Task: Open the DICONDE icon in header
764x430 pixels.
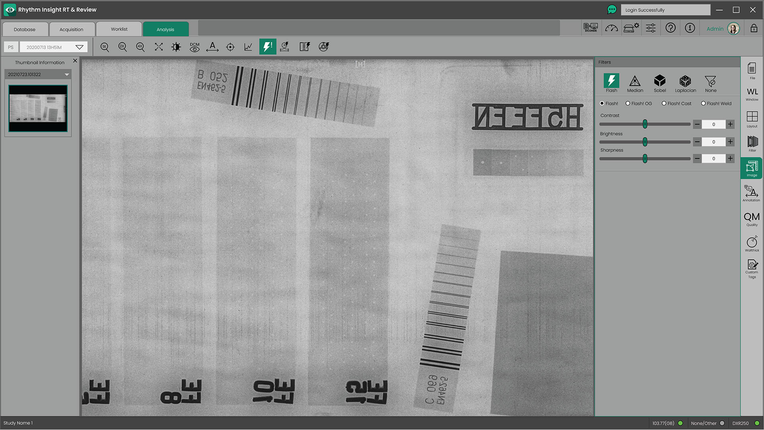Action: click(591, 28)
